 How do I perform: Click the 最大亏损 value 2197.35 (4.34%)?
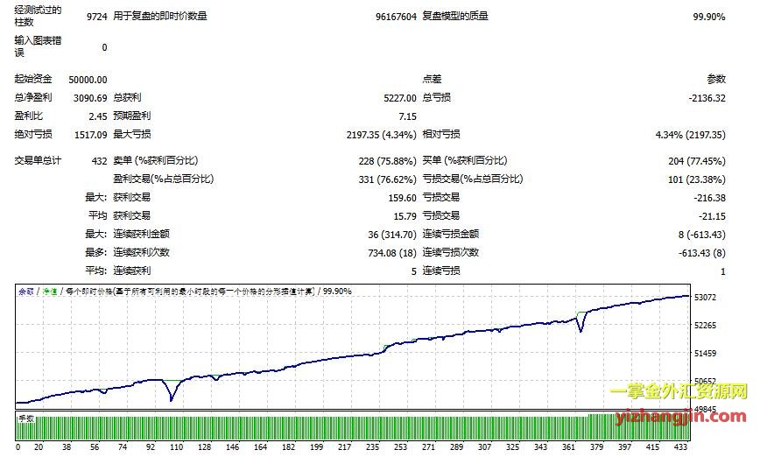pyautogui.click(x=381, y=135)
